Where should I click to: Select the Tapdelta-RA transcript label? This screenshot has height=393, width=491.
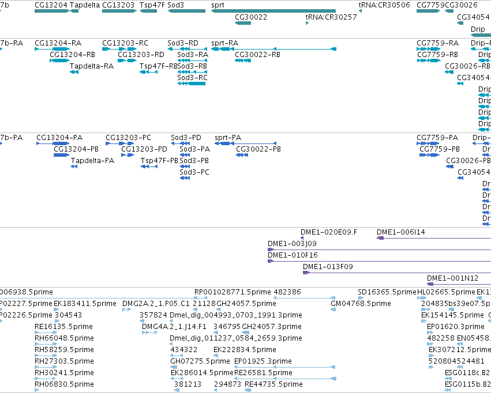click(92, 66)
